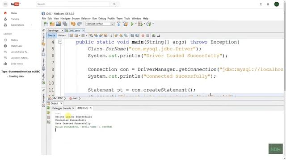Open the Debug Project dropdown arrow
Screen dimensions: 286x160
(x=144, y=24)
